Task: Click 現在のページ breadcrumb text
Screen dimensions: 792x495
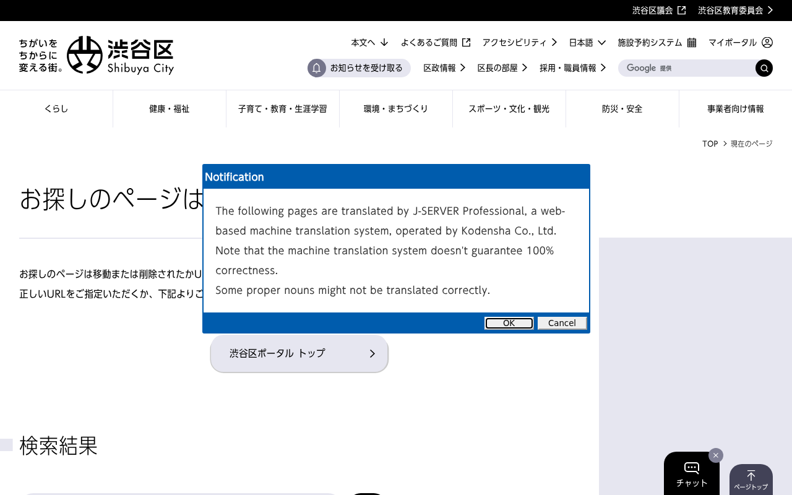Action: 752,144
